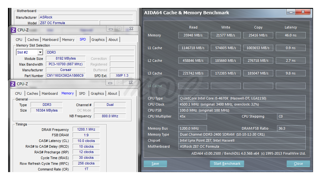The width and height of the screenshot is (321, 180).
Task: Switch to SPD tab in lower CPU-Z window
Action: pyautogui.click(x=82, y=93)
